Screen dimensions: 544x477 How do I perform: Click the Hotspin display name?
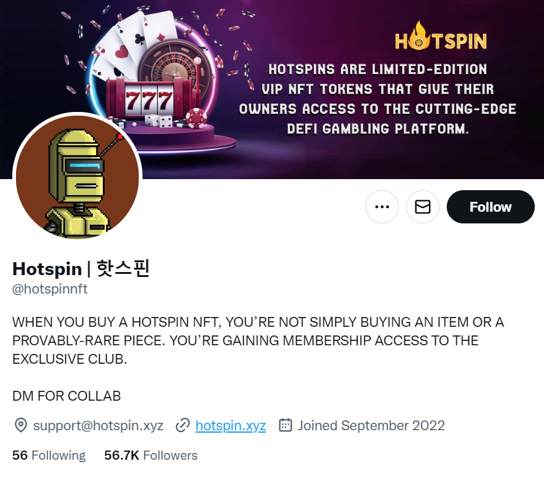coord(81,268)
